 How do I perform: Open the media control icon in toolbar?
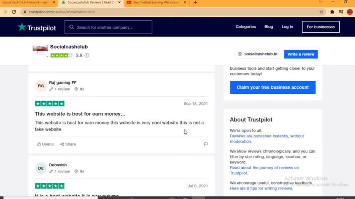pos(341,12)
